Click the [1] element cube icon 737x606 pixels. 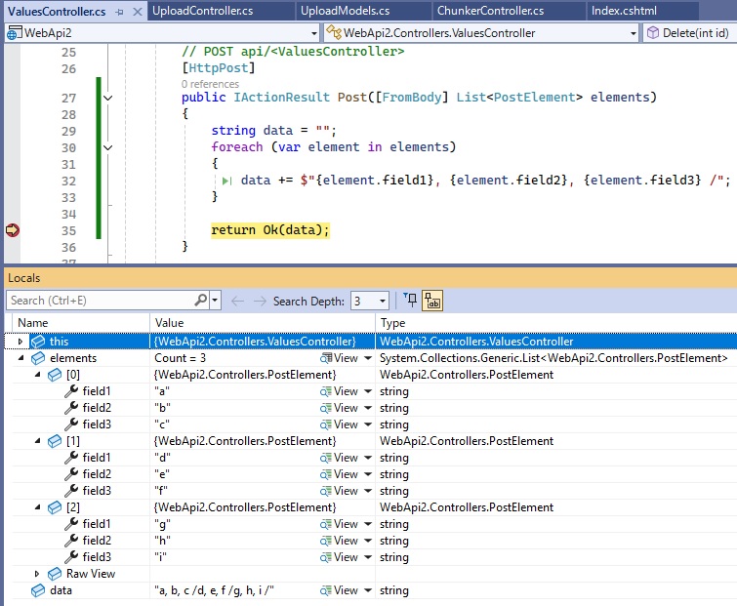click(x=55, y=441)
